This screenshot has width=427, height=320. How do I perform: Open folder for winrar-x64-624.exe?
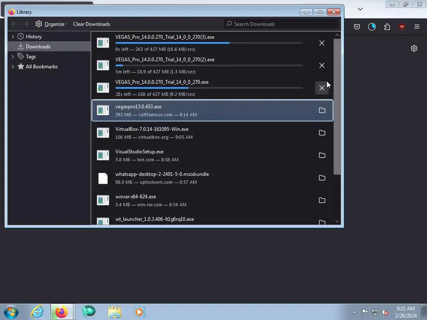click(x=322, y=200)
